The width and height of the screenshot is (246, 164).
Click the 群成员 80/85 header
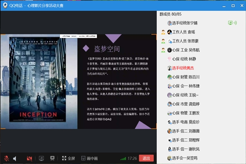click(x=171, y=14)
